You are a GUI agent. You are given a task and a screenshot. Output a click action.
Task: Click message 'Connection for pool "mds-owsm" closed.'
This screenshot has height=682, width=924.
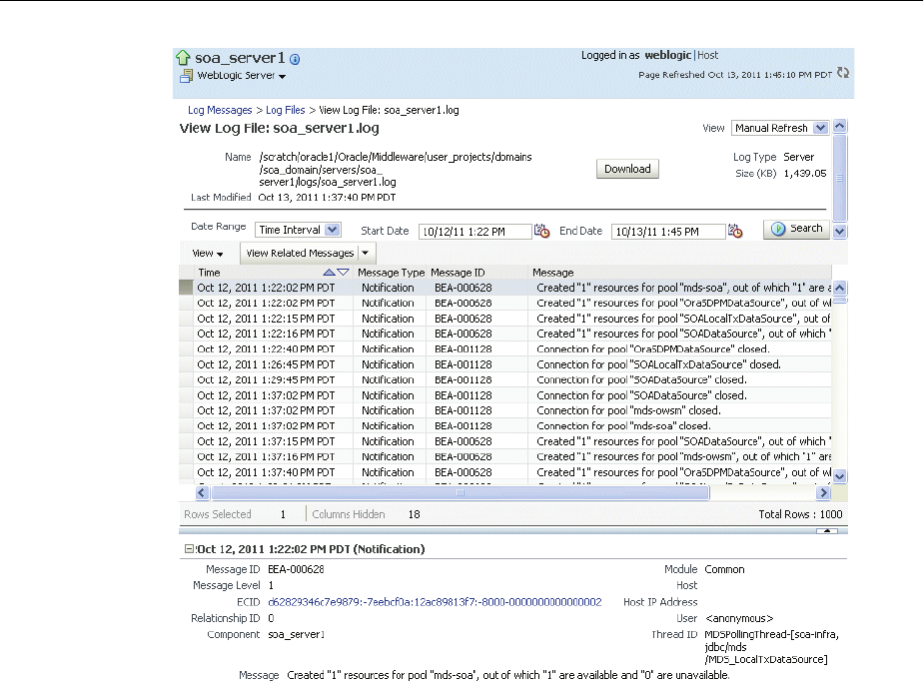[x=628, y=410]
